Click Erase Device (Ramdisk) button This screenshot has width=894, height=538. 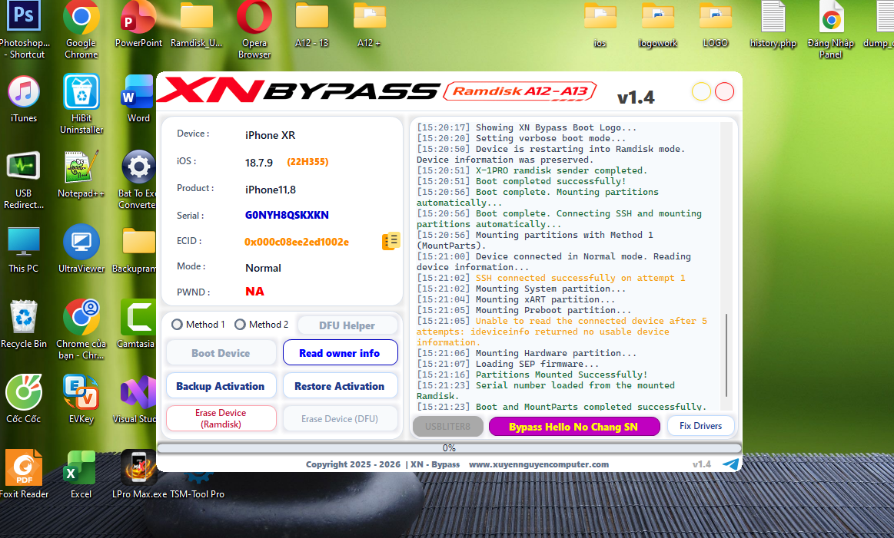tap(221, 418)
